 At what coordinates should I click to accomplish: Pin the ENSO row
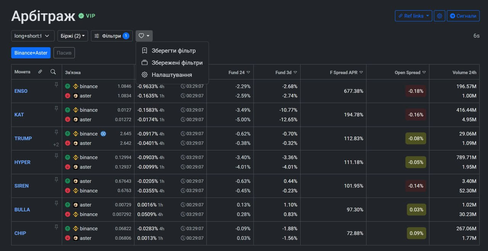56,85
